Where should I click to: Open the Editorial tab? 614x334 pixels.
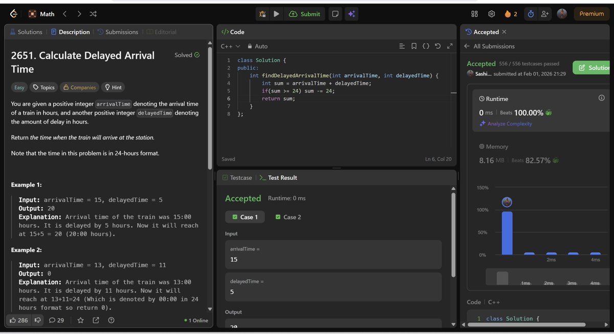pyautogui.click(x=161, y=32)
